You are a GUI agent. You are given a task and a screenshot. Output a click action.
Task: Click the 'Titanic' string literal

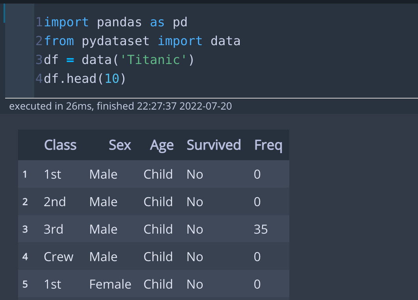tap(137, 59)
